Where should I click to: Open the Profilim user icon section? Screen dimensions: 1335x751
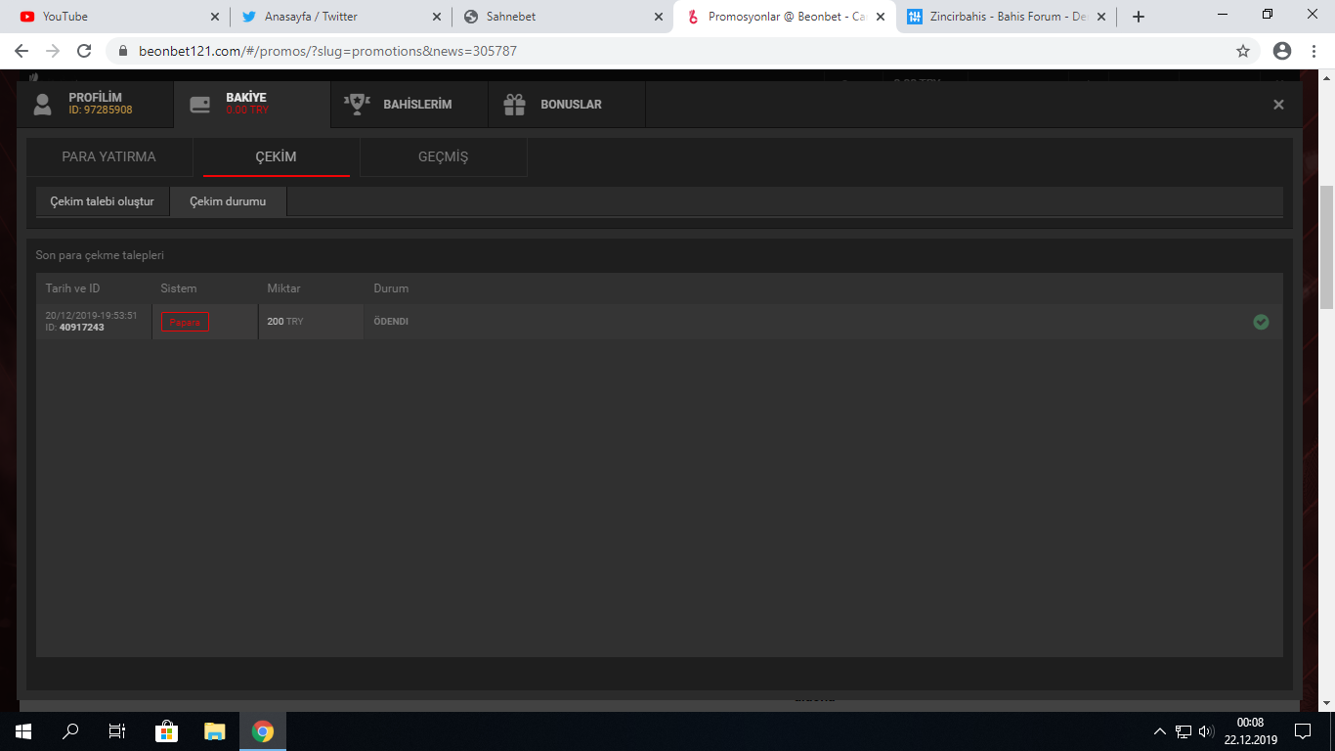43,105
